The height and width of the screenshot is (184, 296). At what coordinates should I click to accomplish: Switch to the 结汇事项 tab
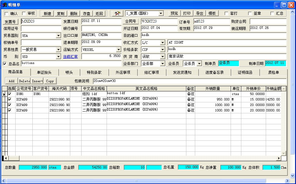coord(152,73)
